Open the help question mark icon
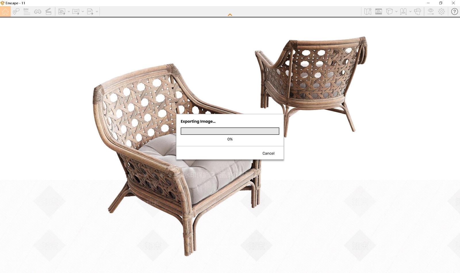Screen dimensions: 460x273 [x=454, y=11]
